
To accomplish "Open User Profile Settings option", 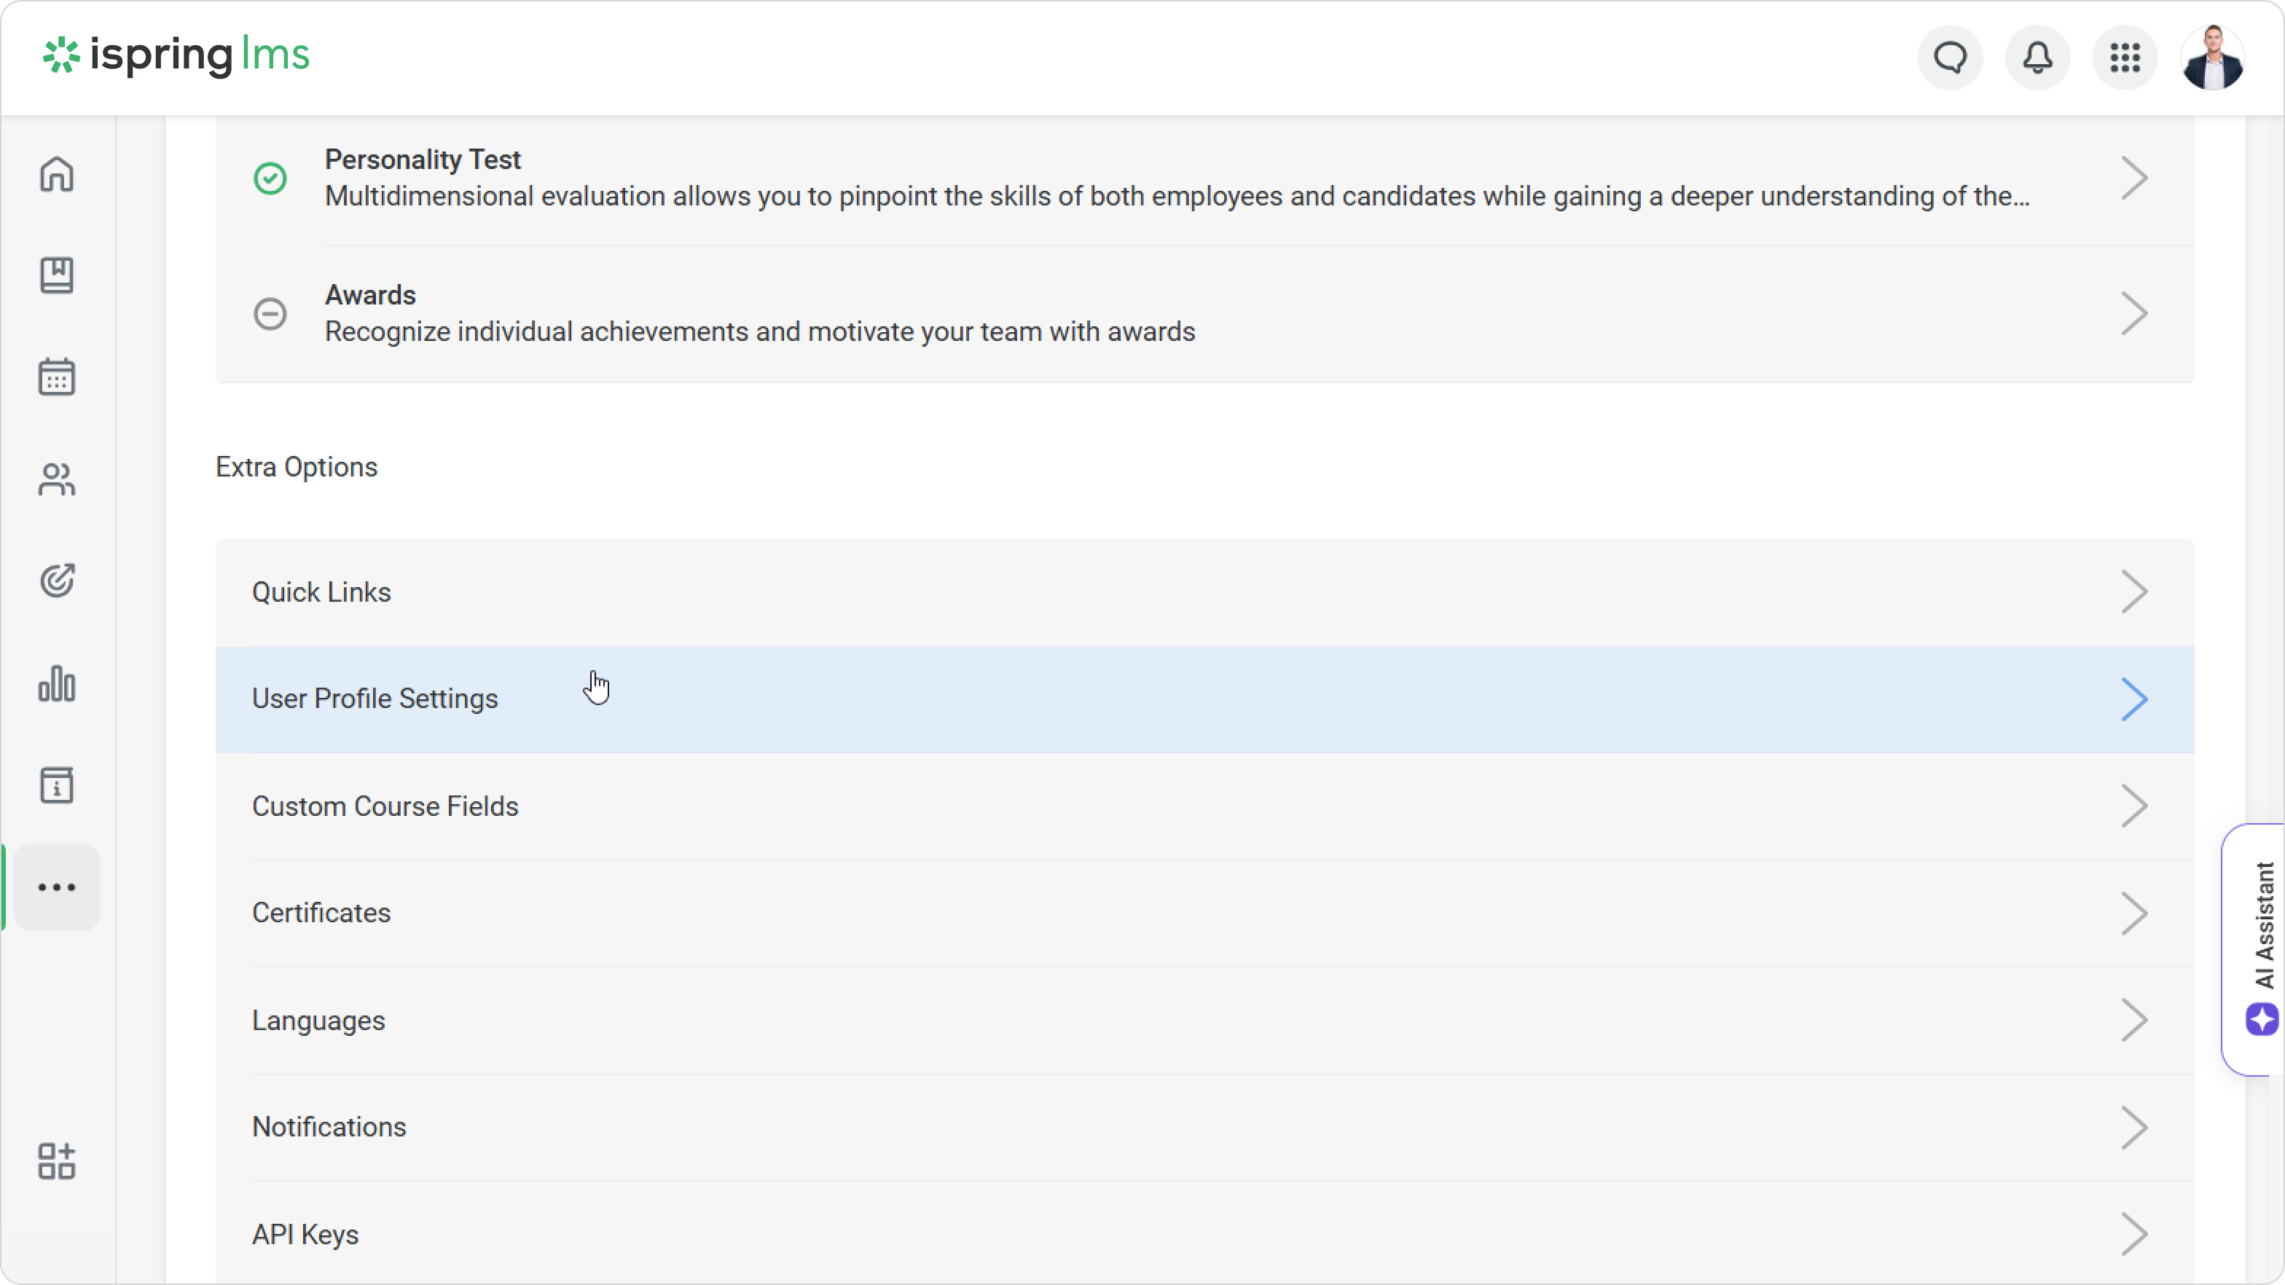I will pos(375,699).
